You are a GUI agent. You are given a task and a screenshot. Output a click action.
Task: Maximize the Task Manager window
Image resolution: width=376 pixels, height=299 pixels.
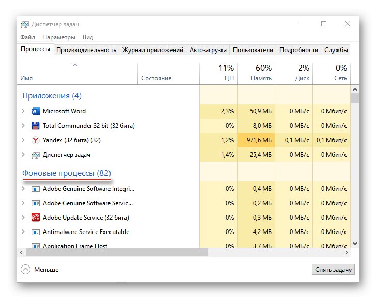pyautogui.click(x=324, y=24)
